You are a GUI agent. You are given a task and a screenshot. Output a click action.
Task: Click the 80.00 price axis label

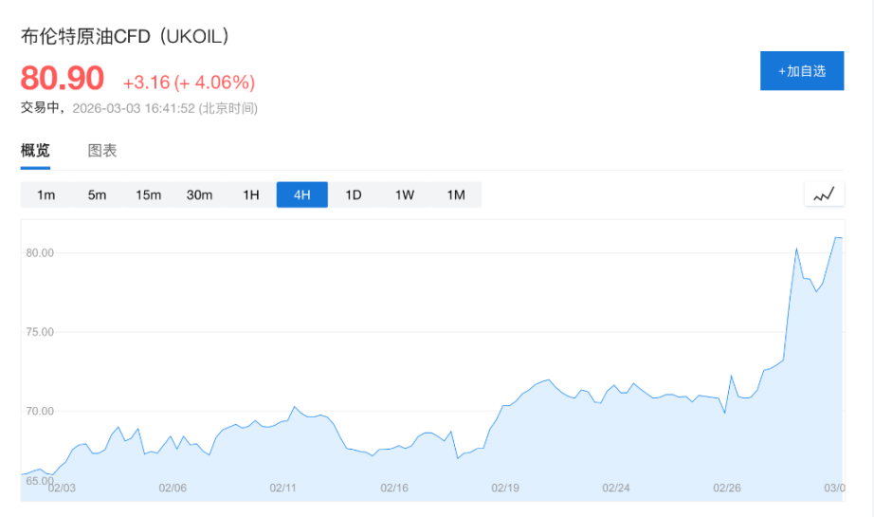pos(40,253)
